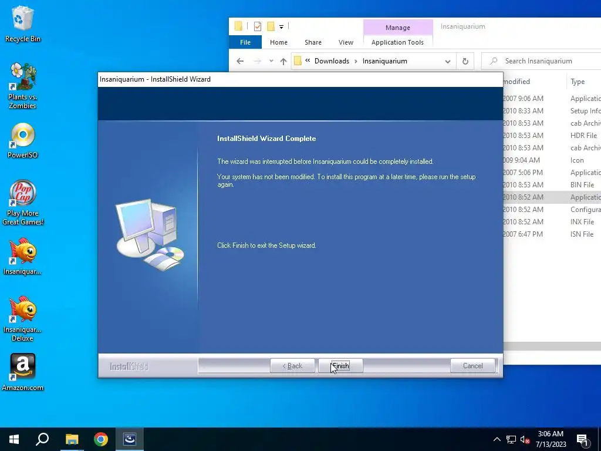Click the folder icon in Explorer title bar
Image resolution: width=601 pixels, height=451 pixels.
(x=238, y=26)
